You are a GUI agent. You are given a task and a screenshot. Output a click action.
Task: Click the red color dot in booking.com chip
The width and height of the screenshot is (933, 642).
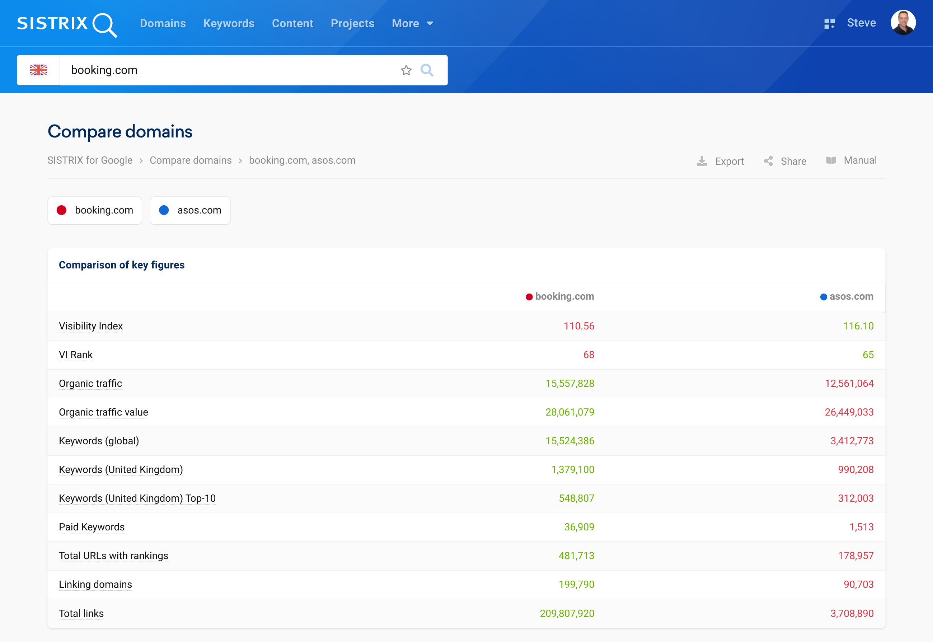pos(61,210)
